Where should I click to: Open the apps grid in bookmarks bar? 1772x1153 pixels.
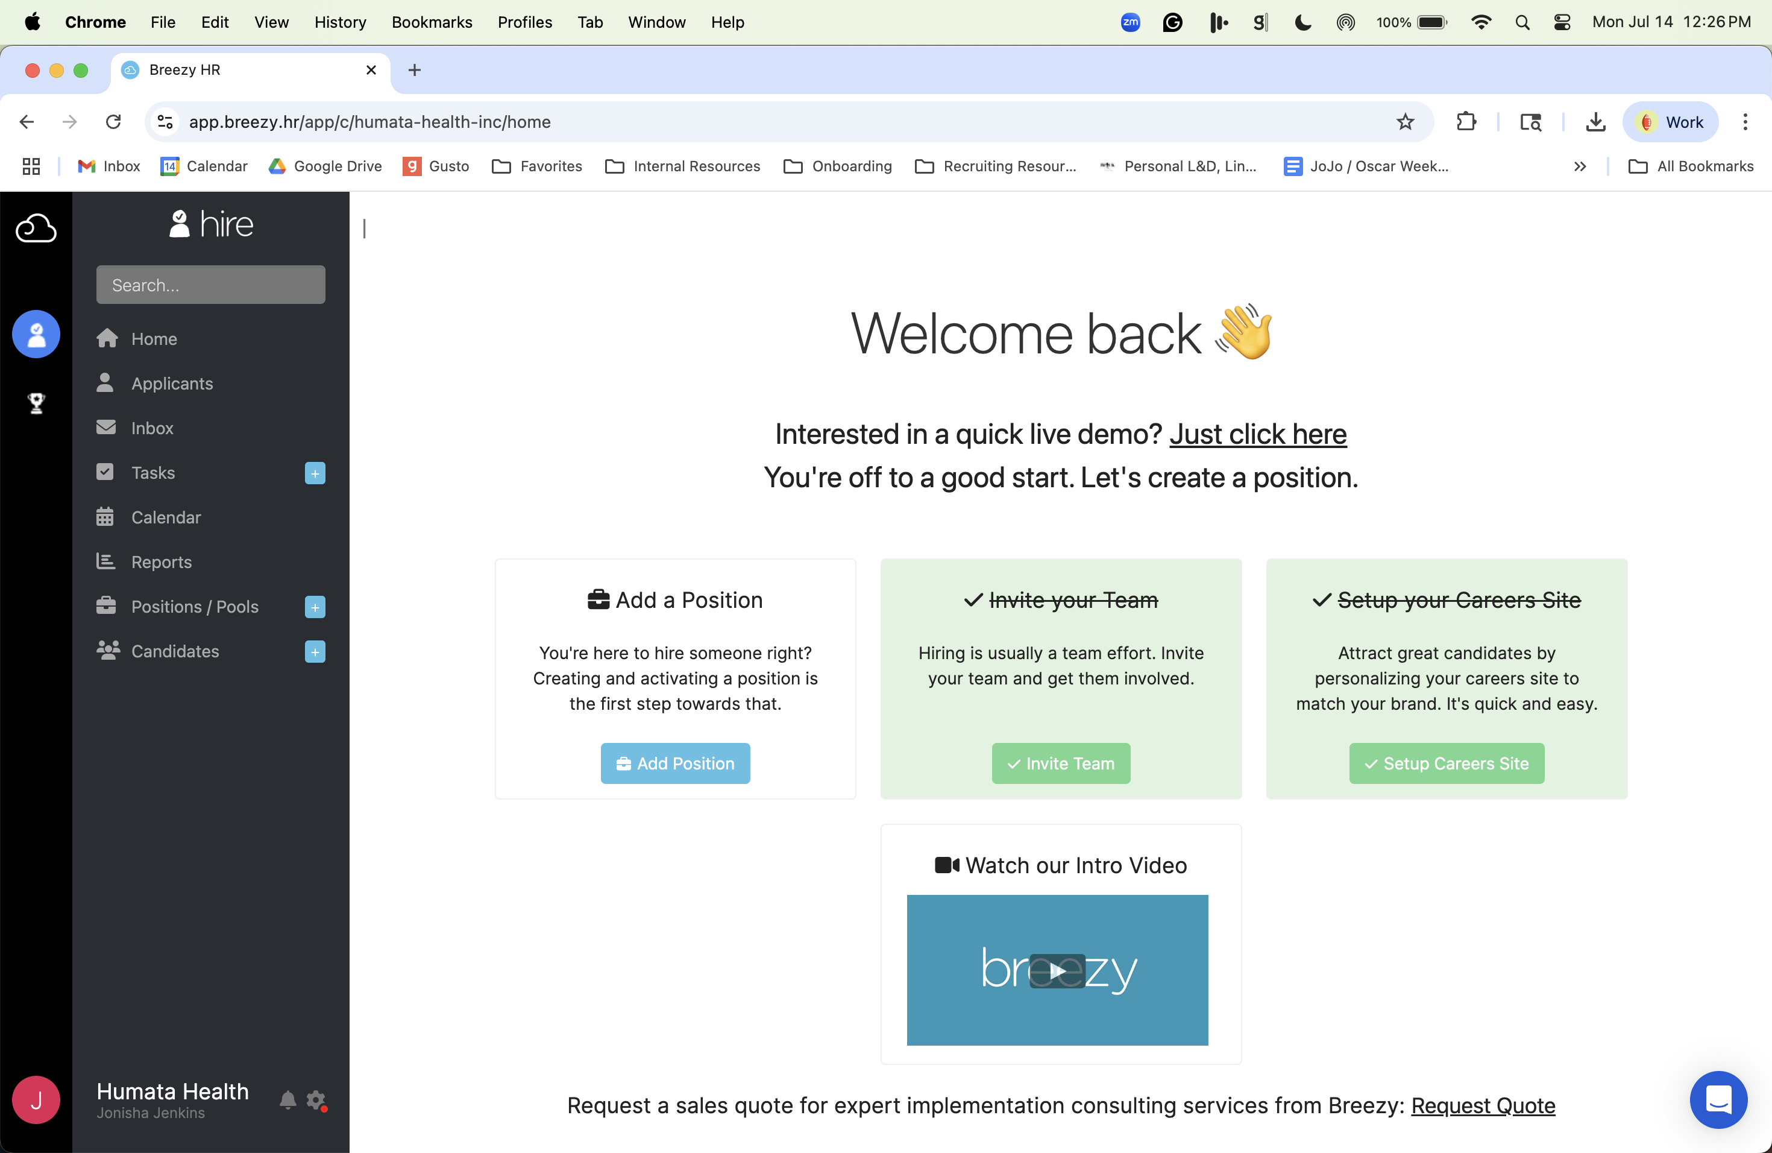[31, 166]
